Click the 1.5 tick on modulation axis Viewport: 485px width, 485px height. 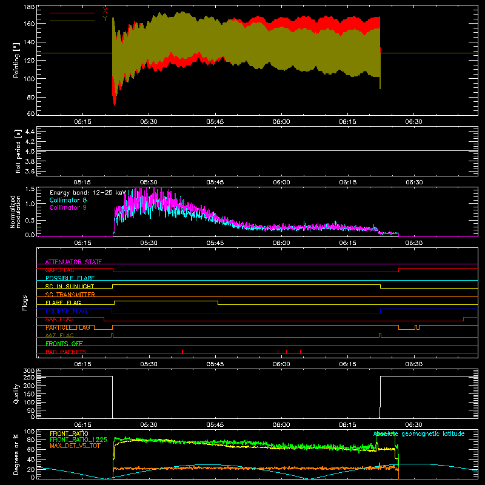coord(30,189)
